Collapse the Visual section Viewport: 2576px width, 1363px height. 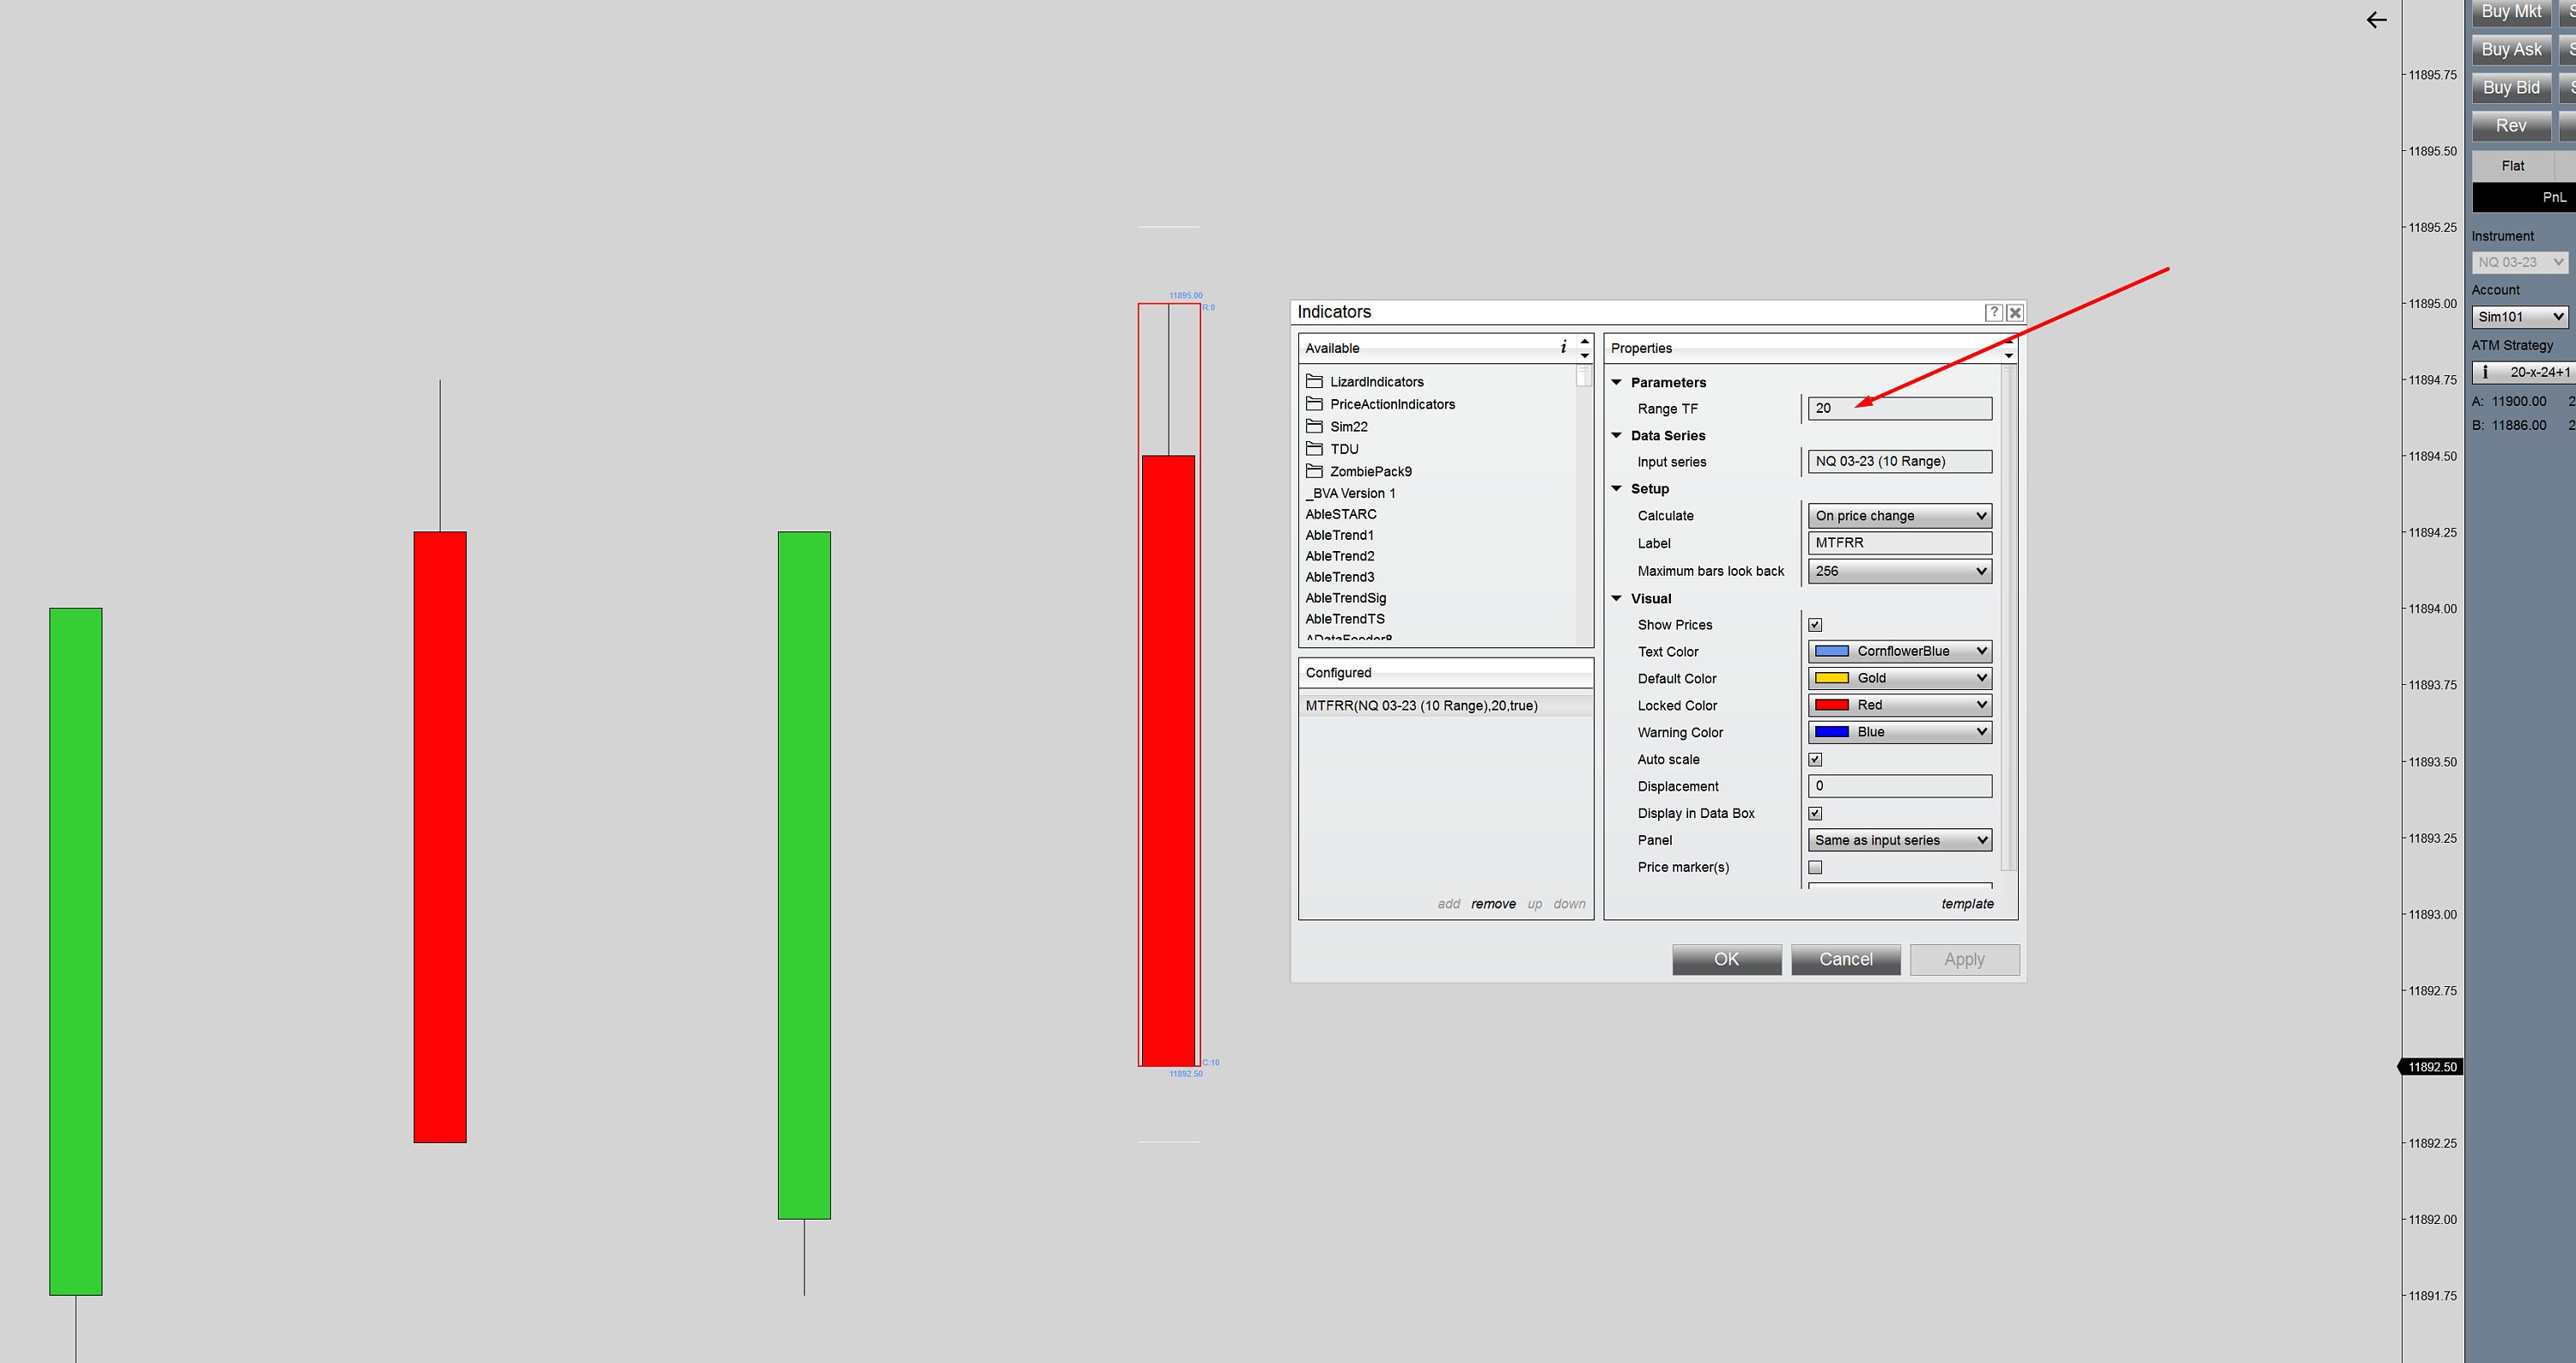coord(1617,597)
